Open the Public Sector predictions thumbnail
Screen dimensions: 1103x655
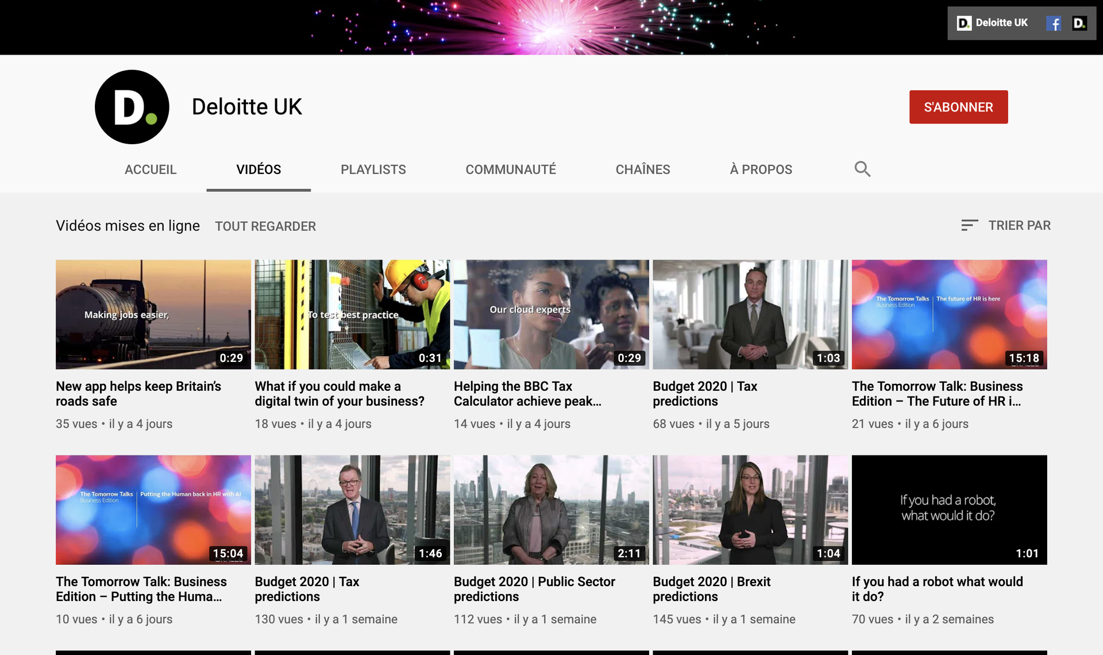551,510
